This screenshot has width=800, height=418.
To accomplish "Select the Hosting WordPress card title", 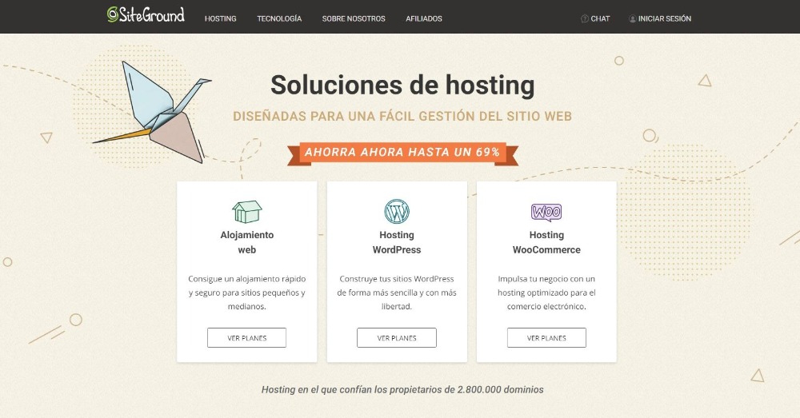I will [x=397, y=242].
